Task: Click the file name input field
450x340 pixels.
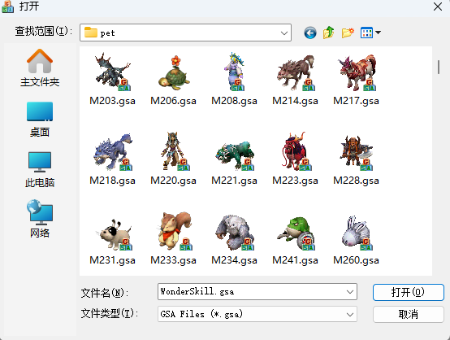Action: [257, 292]
